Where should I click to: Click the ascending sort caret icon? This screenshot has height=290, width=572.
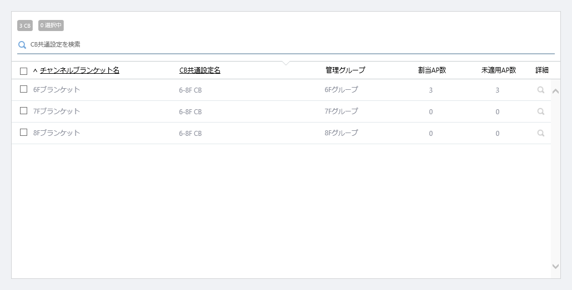(36, 70)
